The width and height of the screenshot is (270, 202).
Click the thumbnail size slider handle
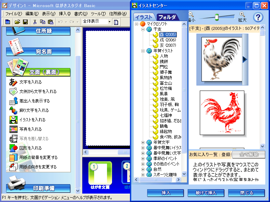[217, 16]
